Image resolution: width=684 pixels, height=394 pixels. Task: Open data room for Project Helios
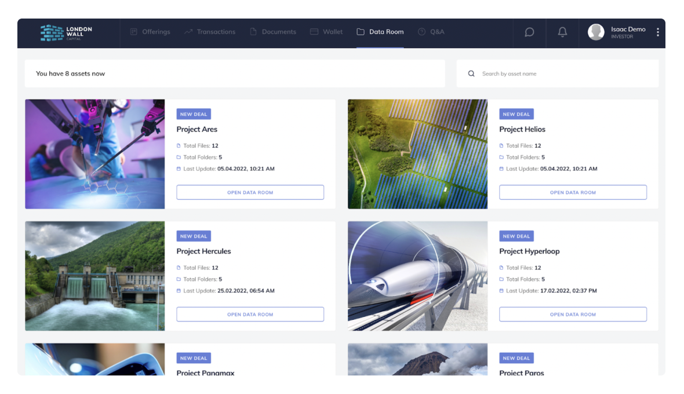[x=573, y=192]
